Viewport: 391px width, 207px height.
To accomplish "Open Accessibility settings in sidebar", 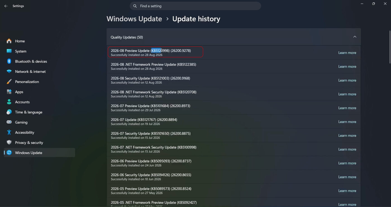I will point(39,132).
